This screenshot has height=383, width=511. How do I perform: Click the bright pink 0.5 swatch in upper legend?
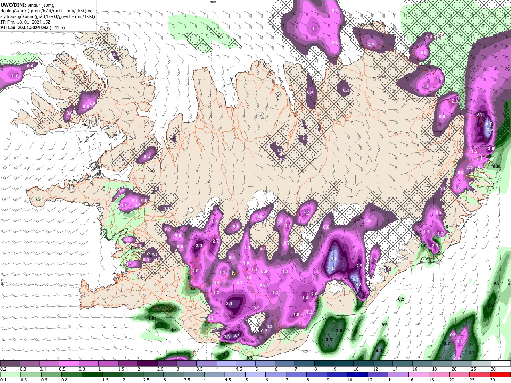click(x=69, y=363)
